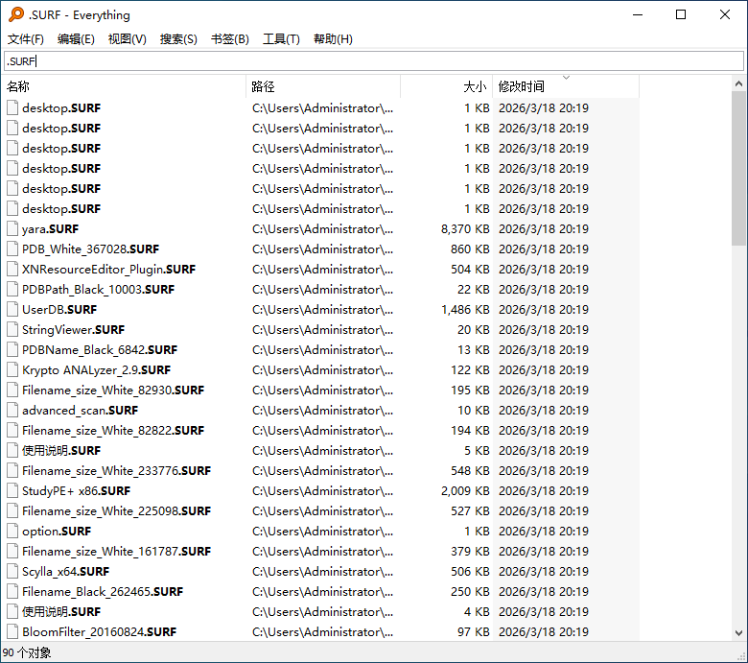The width and height of the screenshot is (748, 663).
Task: Open the 视图(V) menu
Action: [x=127, y=39]
